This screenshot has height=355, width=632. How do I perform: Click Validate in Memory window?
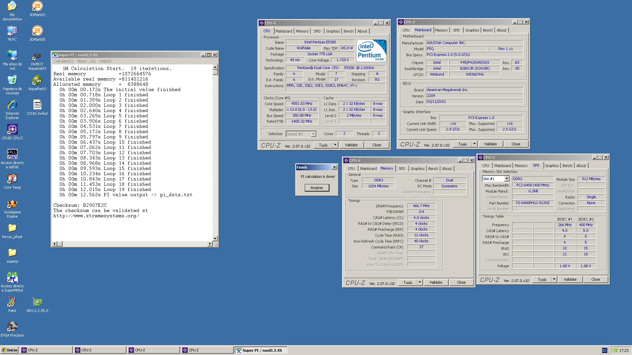pyautogui.click(x=435, y=282)
